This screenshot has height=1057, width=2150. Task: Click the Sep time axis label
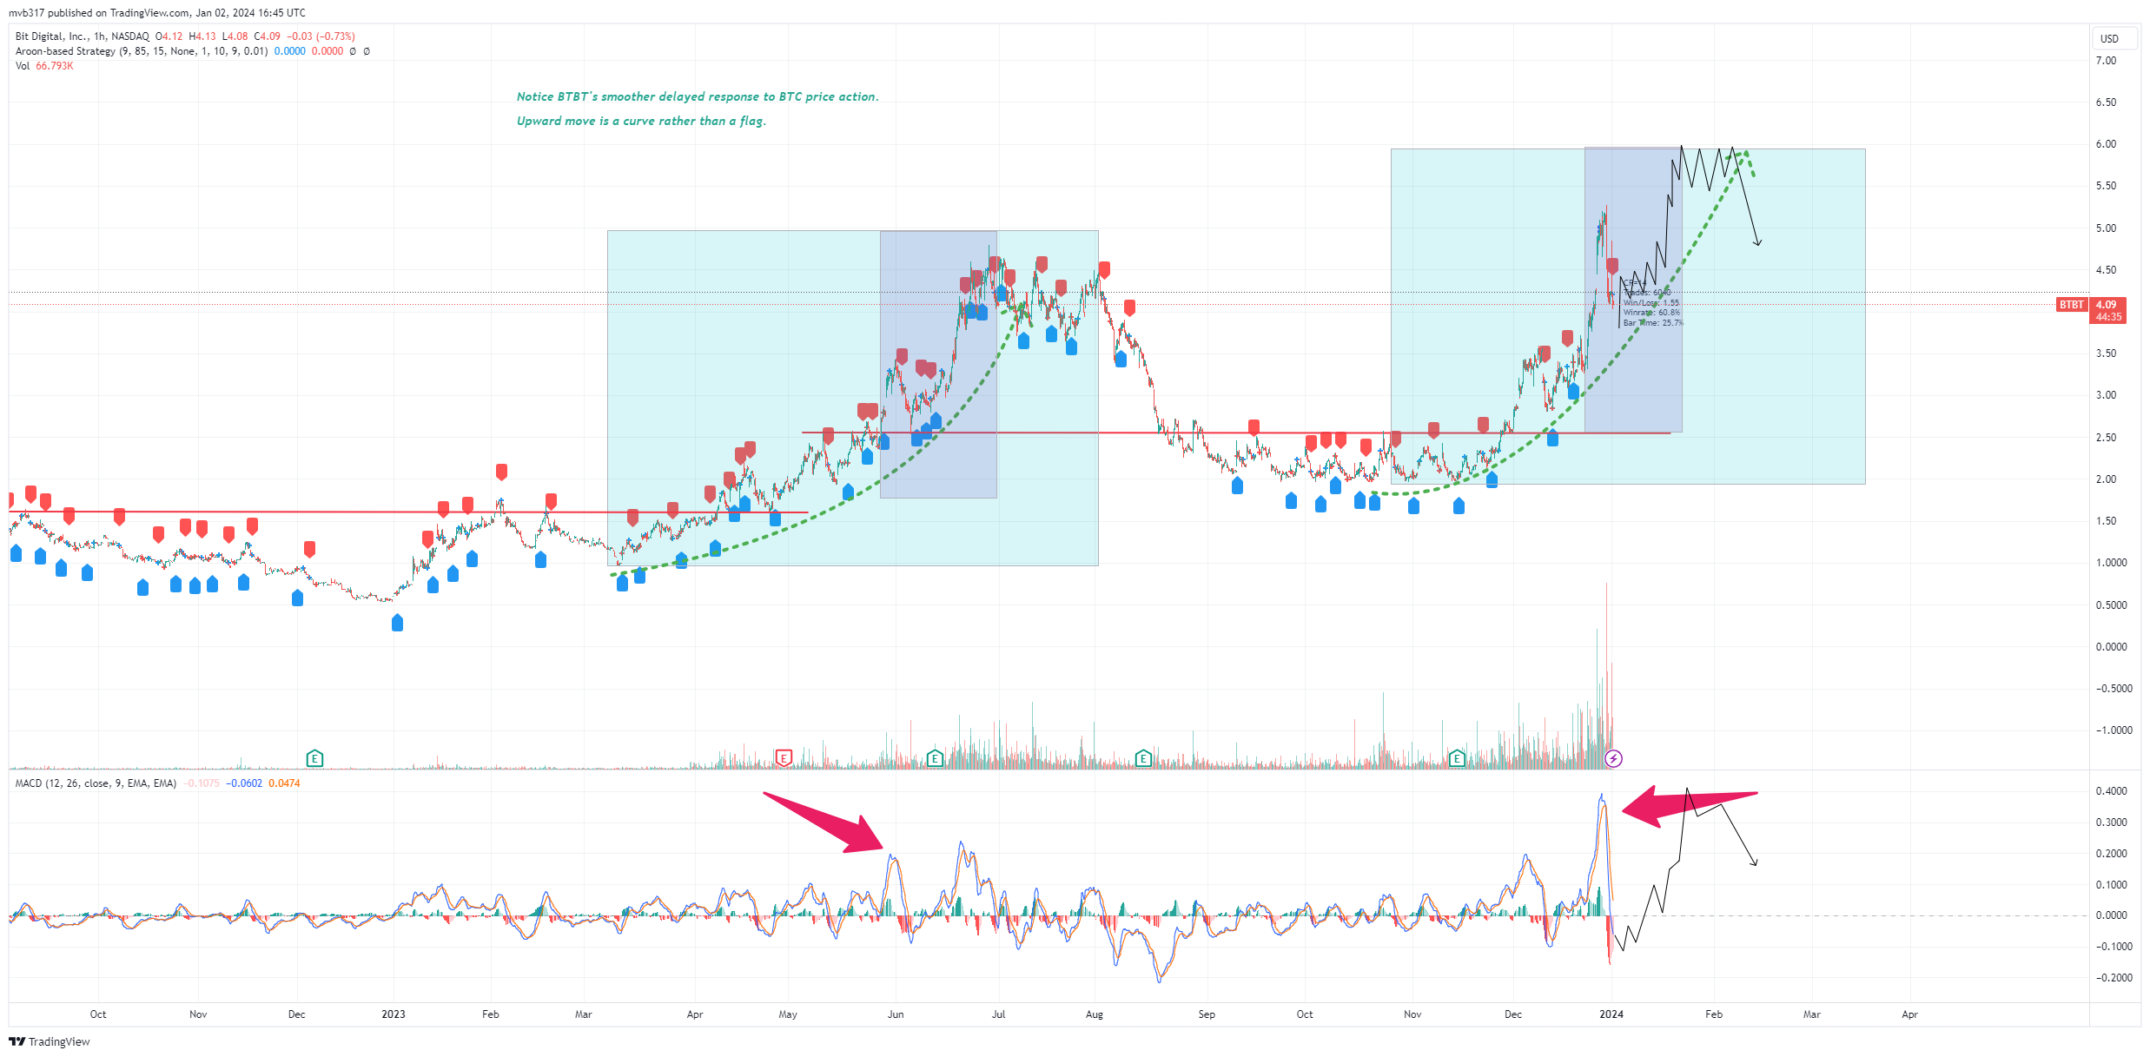coord(1207,1014)
